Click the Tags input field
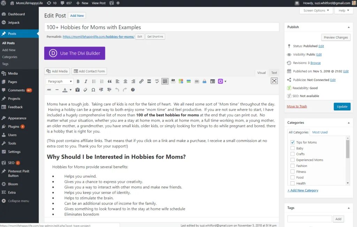This screenshot has width=357, height=227. tap(309, 219)
